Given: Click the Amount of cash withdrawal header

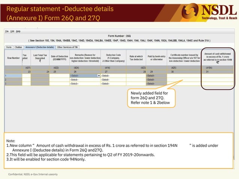Looking at the screenshot, I should (218, 58).
